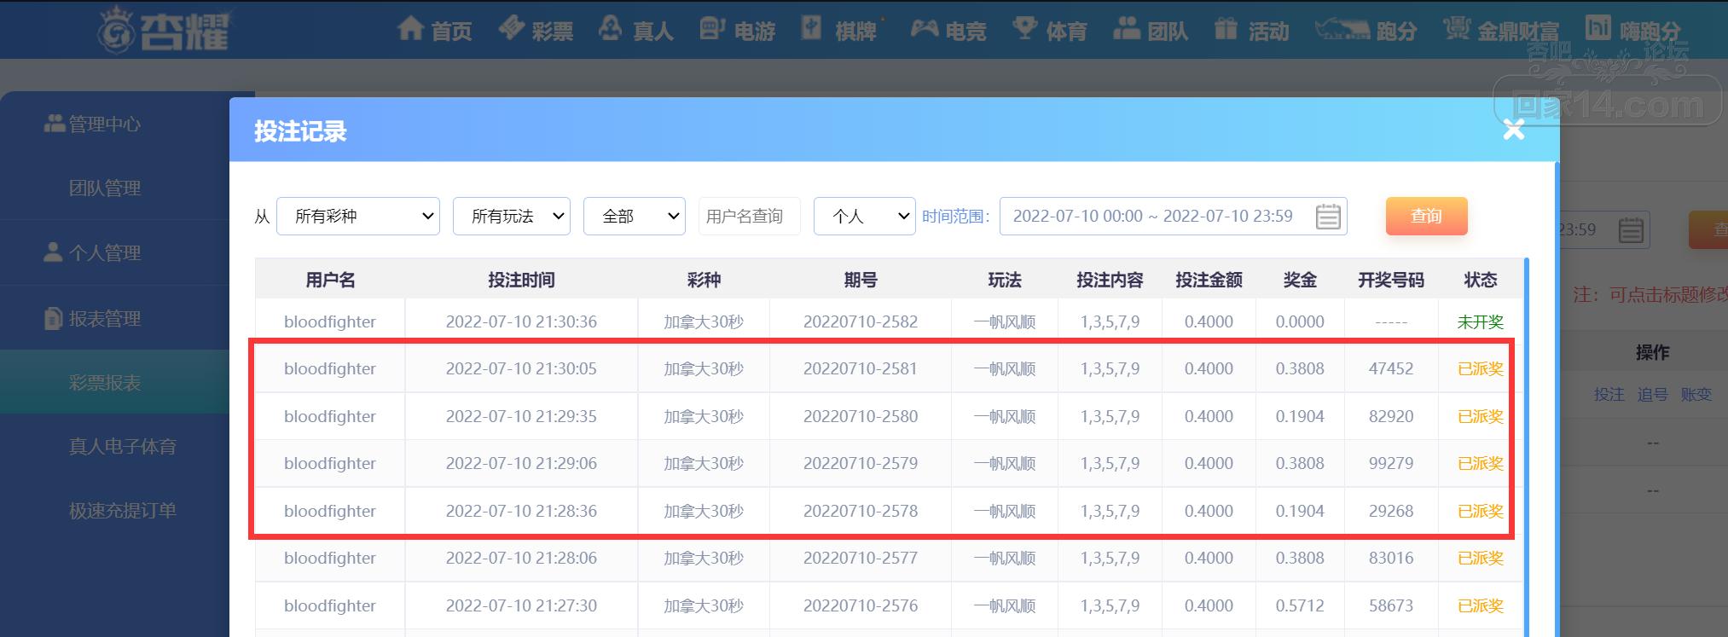Open the 所有彩种 lottery type dropdown
Viewport: 1728px width, 637px height.
tap(358, 217)
